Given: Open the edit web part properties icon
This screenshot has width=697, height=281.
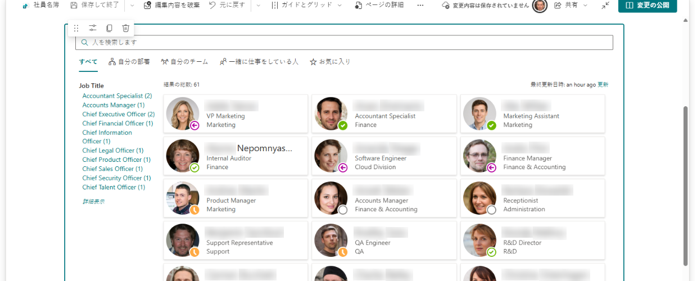Looking at the screenshot, I should (x=93, y=28).
